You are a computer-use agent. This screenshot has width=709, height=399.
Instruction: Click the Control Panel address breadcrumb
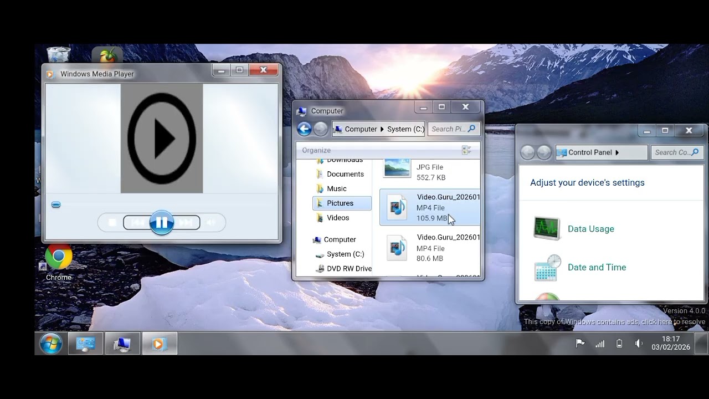(590, 152)
